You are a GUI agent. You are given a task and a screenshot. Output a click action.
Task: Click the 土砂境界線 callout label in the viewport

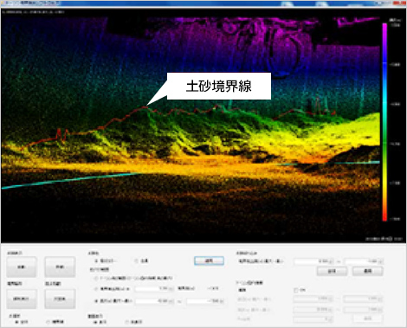pyautogui.click(x=219, y=86)
